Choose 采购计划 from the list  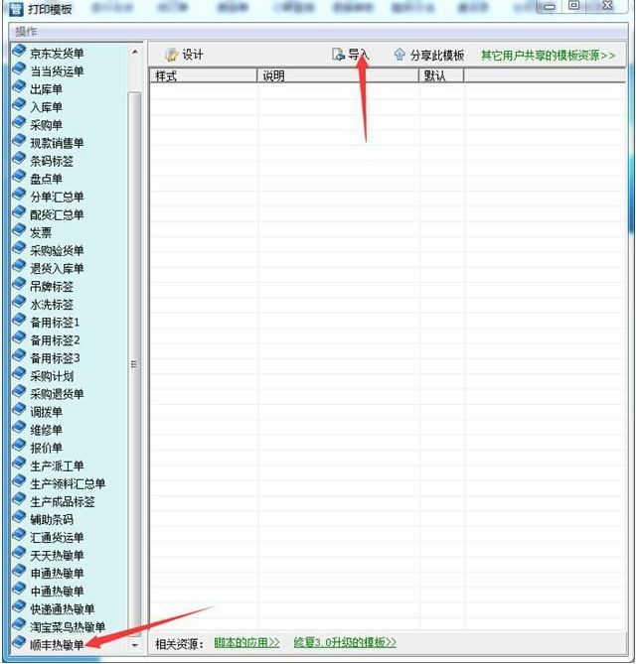pyautogui.click(x=52, y=376)
